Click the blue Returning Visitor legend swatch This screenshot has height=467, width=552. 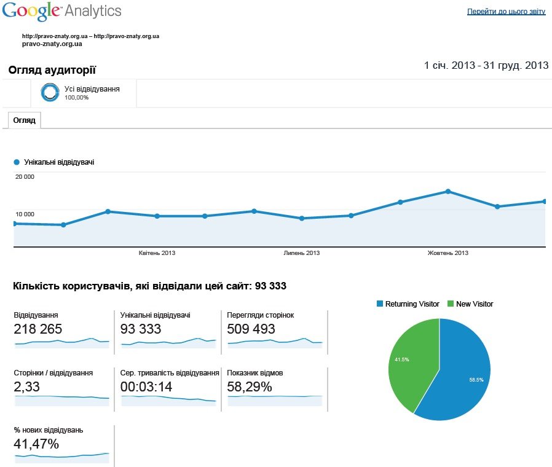(380, 304)
